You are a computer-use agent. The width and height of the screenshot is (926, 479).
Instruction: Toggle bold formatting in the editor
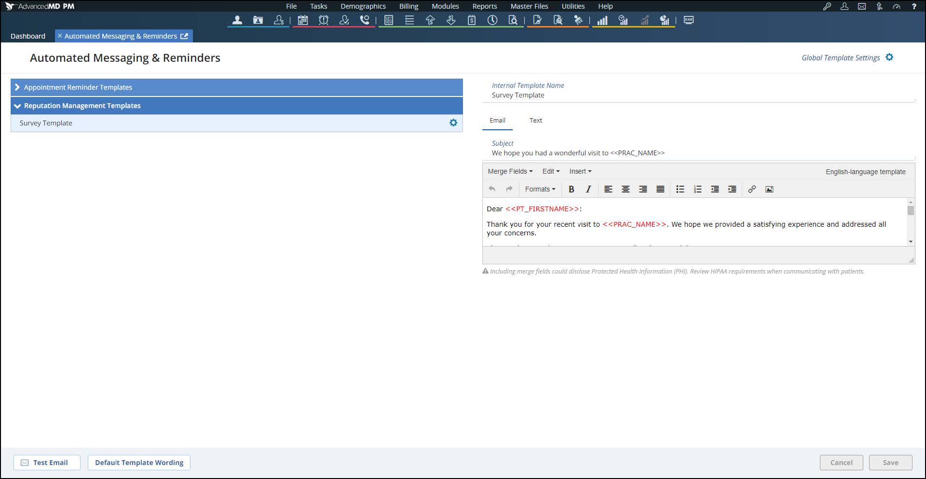[572, 189]
